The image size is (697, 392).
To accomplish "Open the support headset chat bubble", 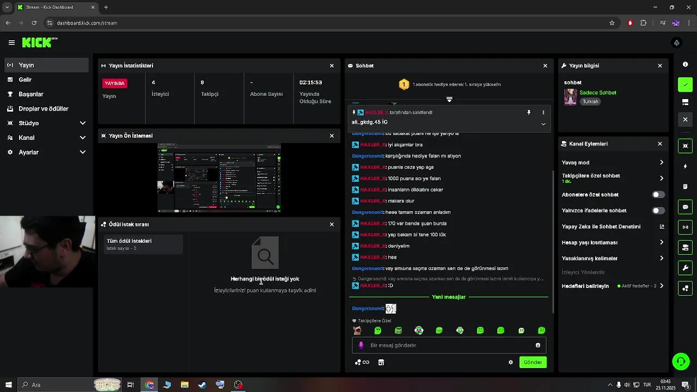I will pos(680,361).
